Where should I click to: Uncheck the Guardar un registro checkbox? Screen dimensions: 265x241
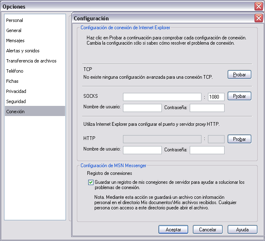[x=91, y=182]
